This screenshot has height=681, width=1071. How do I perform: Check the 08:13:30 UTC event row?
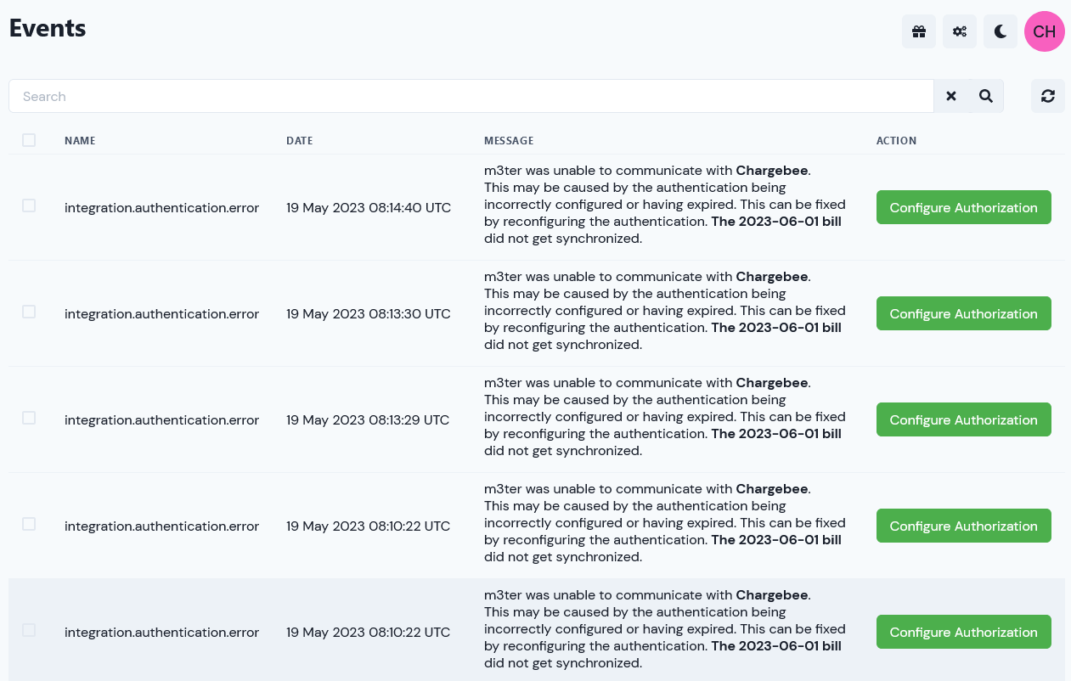tap(29, 312)
